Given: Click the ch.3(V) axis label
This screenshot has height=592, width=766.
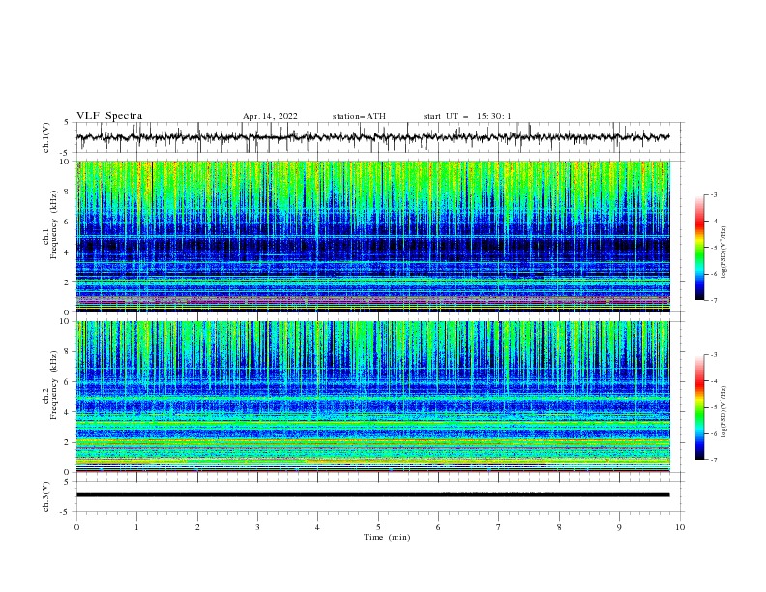Looking at the screenshot, I should 46,496.
